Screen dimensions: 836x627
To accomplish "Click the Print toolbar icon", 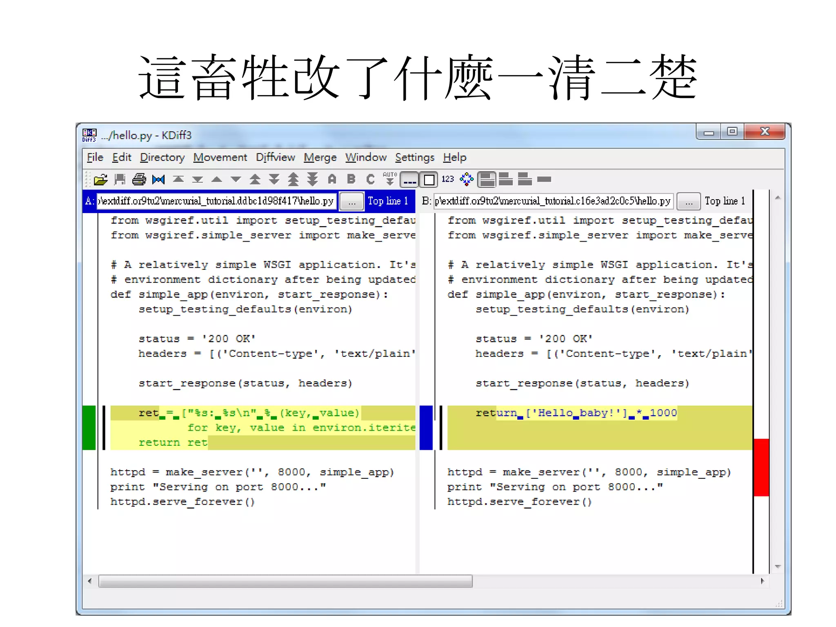I will (x=139, y=179).
